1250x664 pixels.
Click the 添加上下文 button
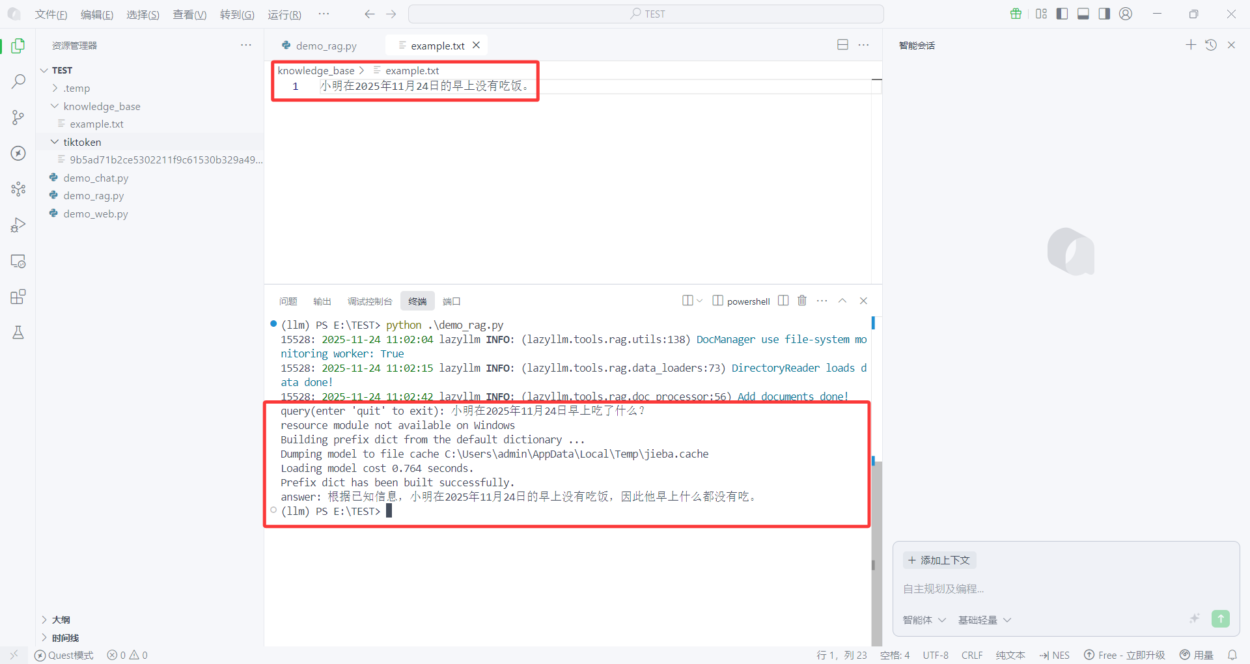tap(939, 560)
